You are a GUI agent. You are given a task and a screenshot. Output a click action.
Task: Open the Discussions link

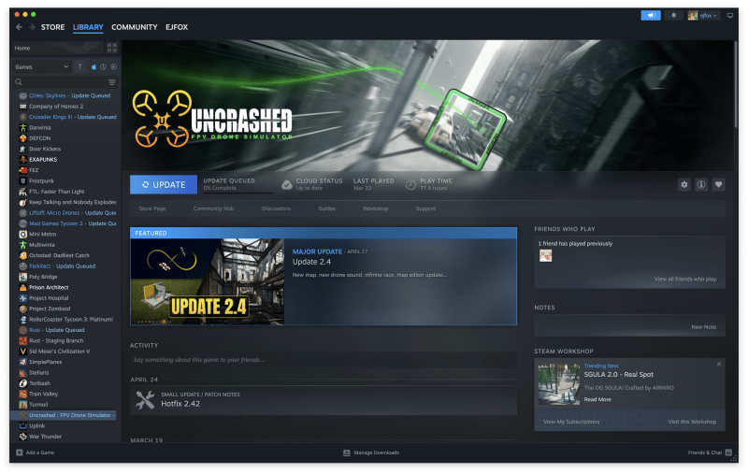[276, 208]
